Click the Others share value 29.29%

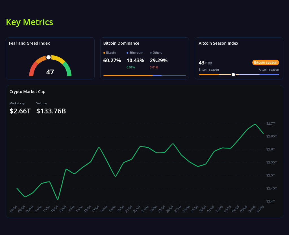pos(158,60)
